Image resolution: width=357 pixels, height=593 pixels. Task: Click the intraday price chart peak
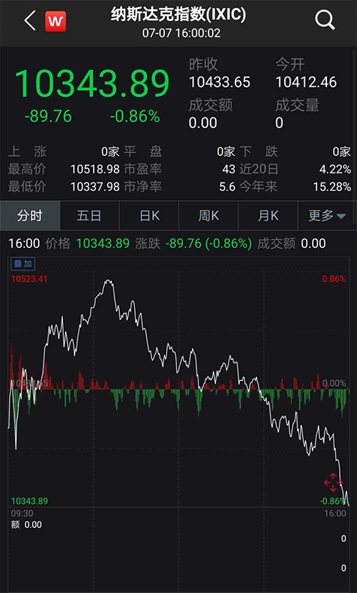[109, 281]
